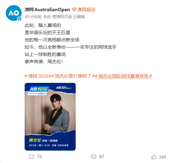Click the repost count 76
Image resolution: width=193 pixels, height=163 pixels.
point(40,157)
